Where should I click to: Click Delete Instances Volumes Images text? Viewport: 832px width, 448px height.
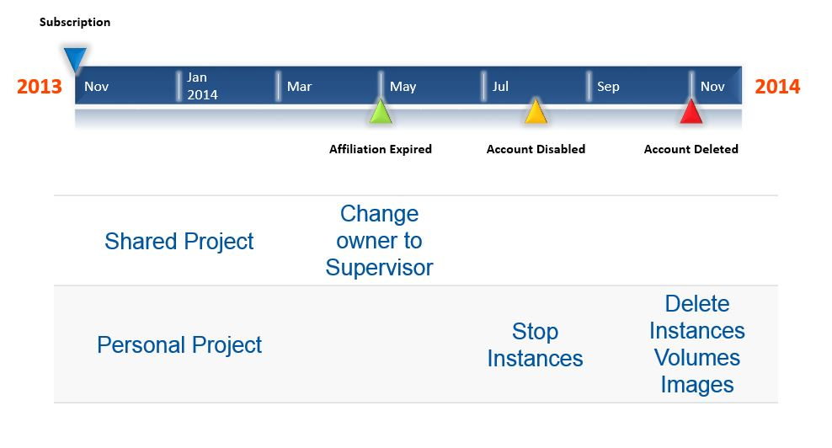[696, 344]
